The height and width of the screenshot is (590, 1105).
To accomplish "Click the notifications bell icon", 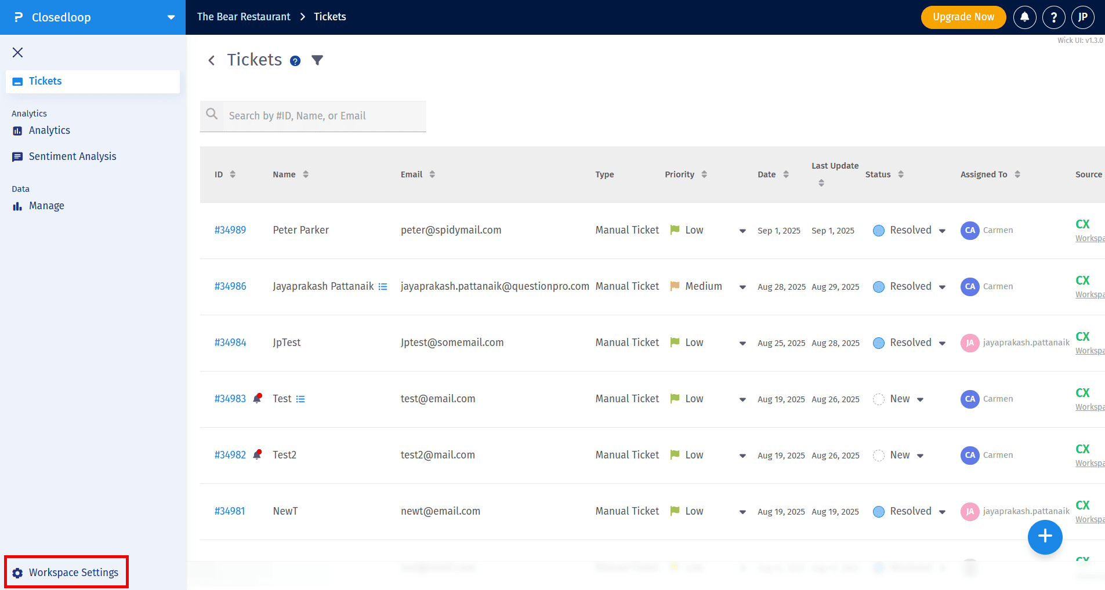I will tap(1024, 17).
